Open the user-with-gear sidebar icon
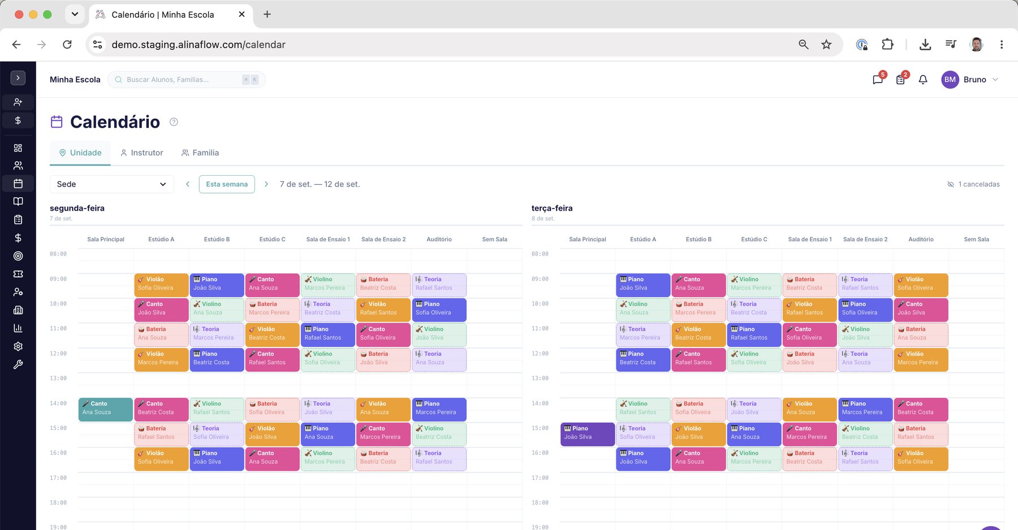Viewport: 1018px width, 530px height. click(x=18, y=292)
